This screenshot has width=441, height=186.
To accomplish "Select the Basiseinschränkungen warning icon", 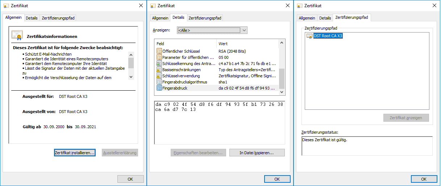I will click(159, 70).
